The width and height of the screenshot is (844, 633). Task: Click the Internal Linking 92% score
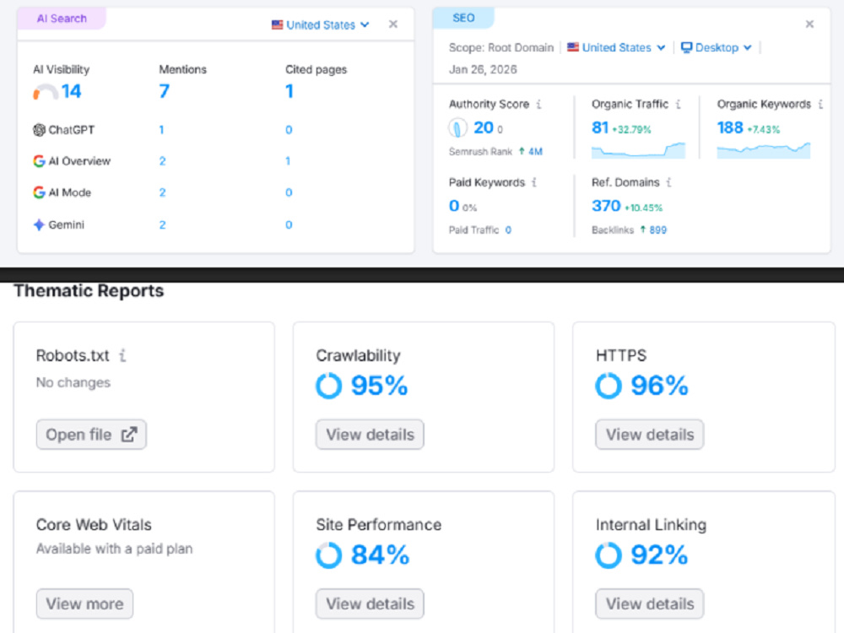pos(659,555)
